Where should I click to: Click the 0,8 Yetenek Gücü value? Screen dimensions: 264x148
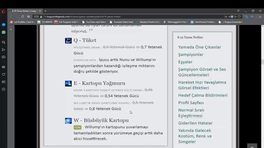pos(105,109)
